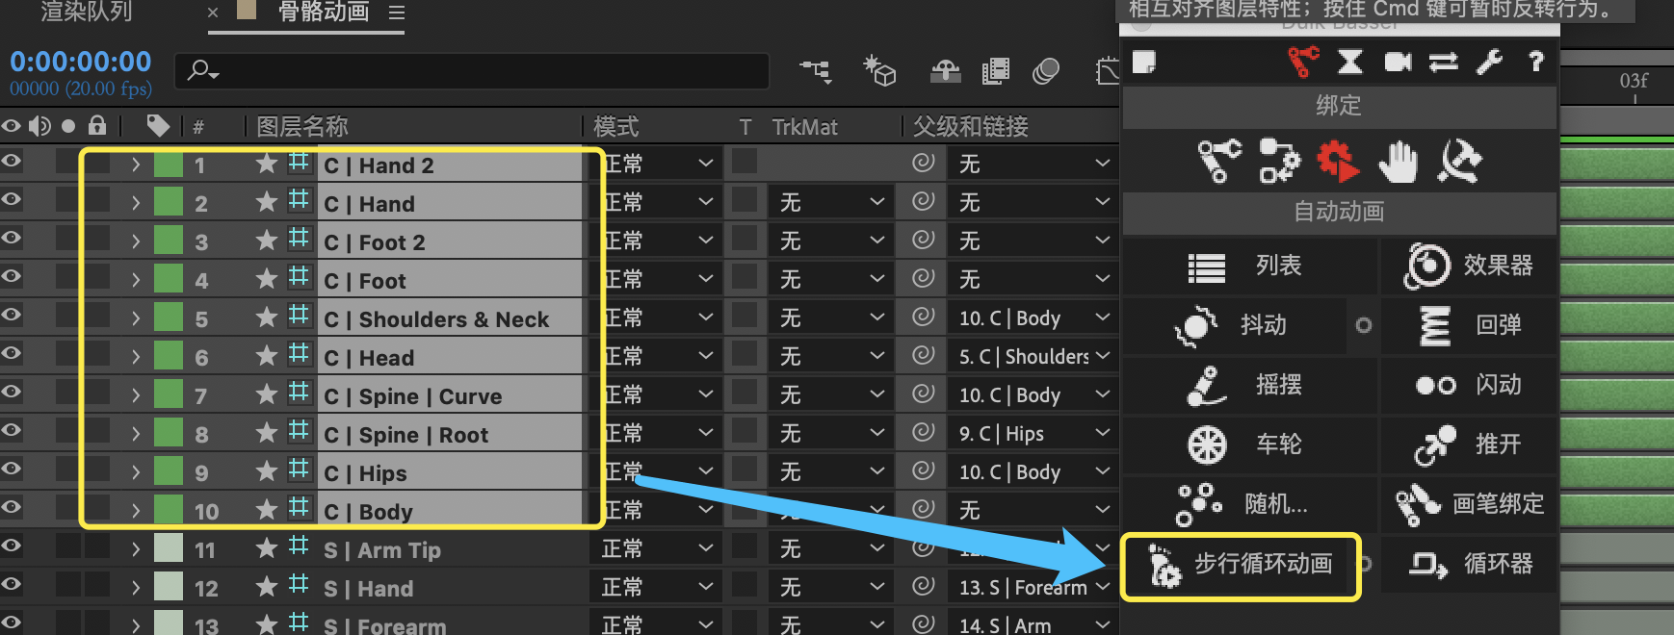The height and width of the screenshot is (635, 1674).
Task: Click green label color of layer 5
Action: click(x=169, y=317)
